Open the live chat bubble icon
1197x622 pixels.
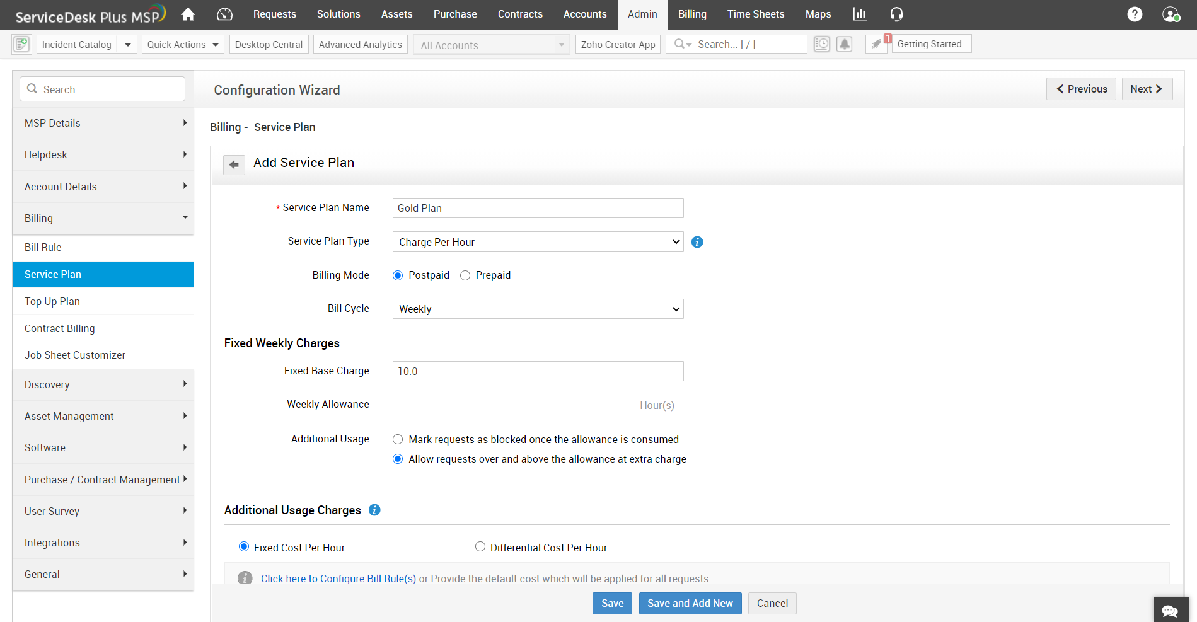click(x=1171, y=610)
